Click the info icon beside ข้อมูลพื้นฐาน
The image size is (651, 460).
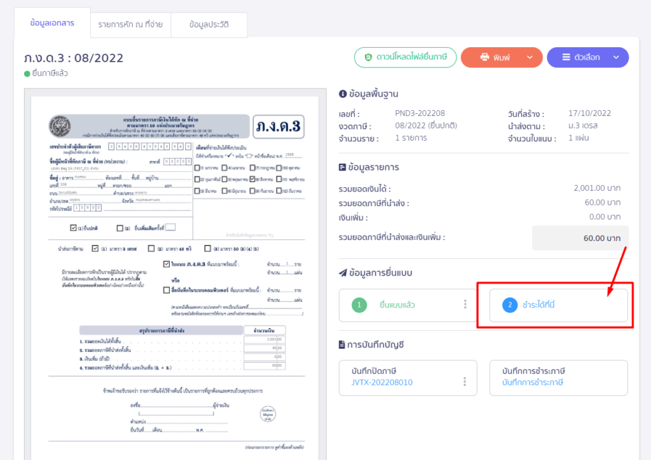343,94
